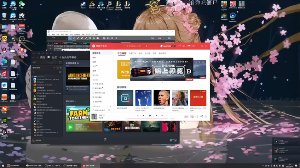300x168 pixels.
Task: Click microphone icon in Studio One toolbar
Action: (x=116, y=38)
